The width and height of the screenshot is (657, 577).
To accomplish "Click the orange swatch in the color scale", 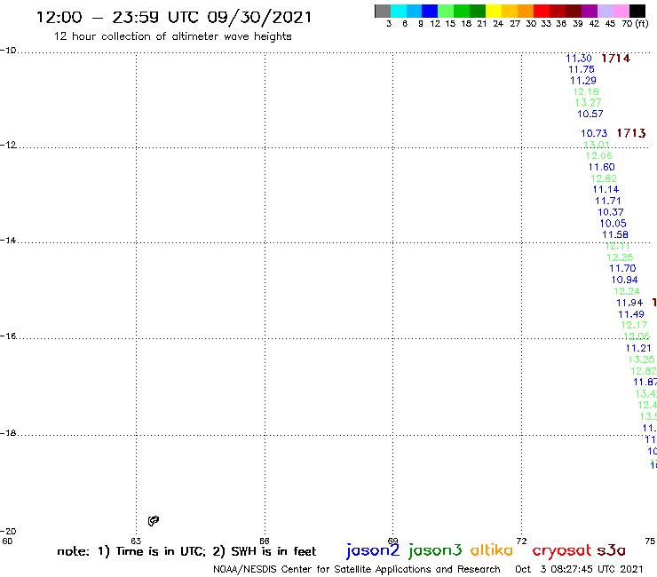I will (526, 11).
